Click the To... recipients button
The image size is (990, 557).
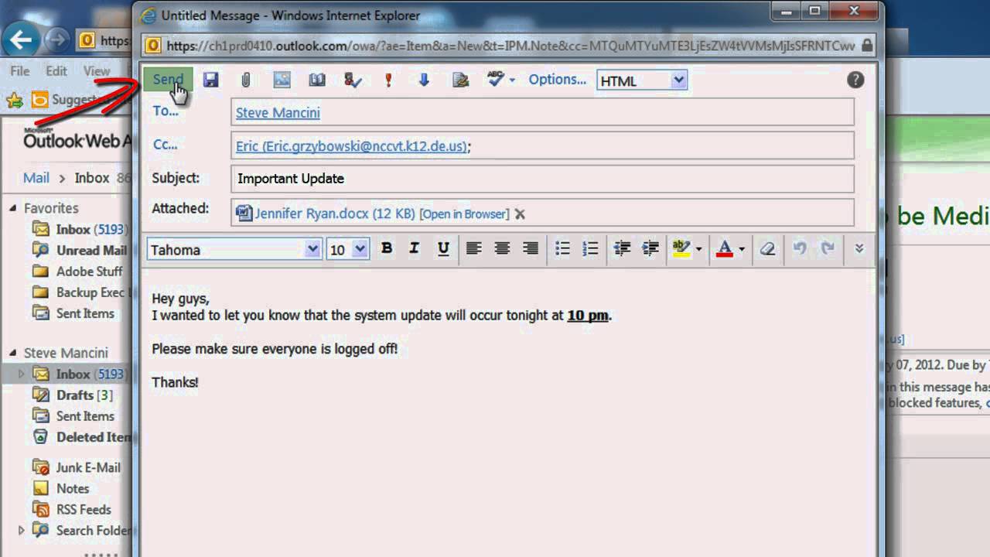pos(166,111)
